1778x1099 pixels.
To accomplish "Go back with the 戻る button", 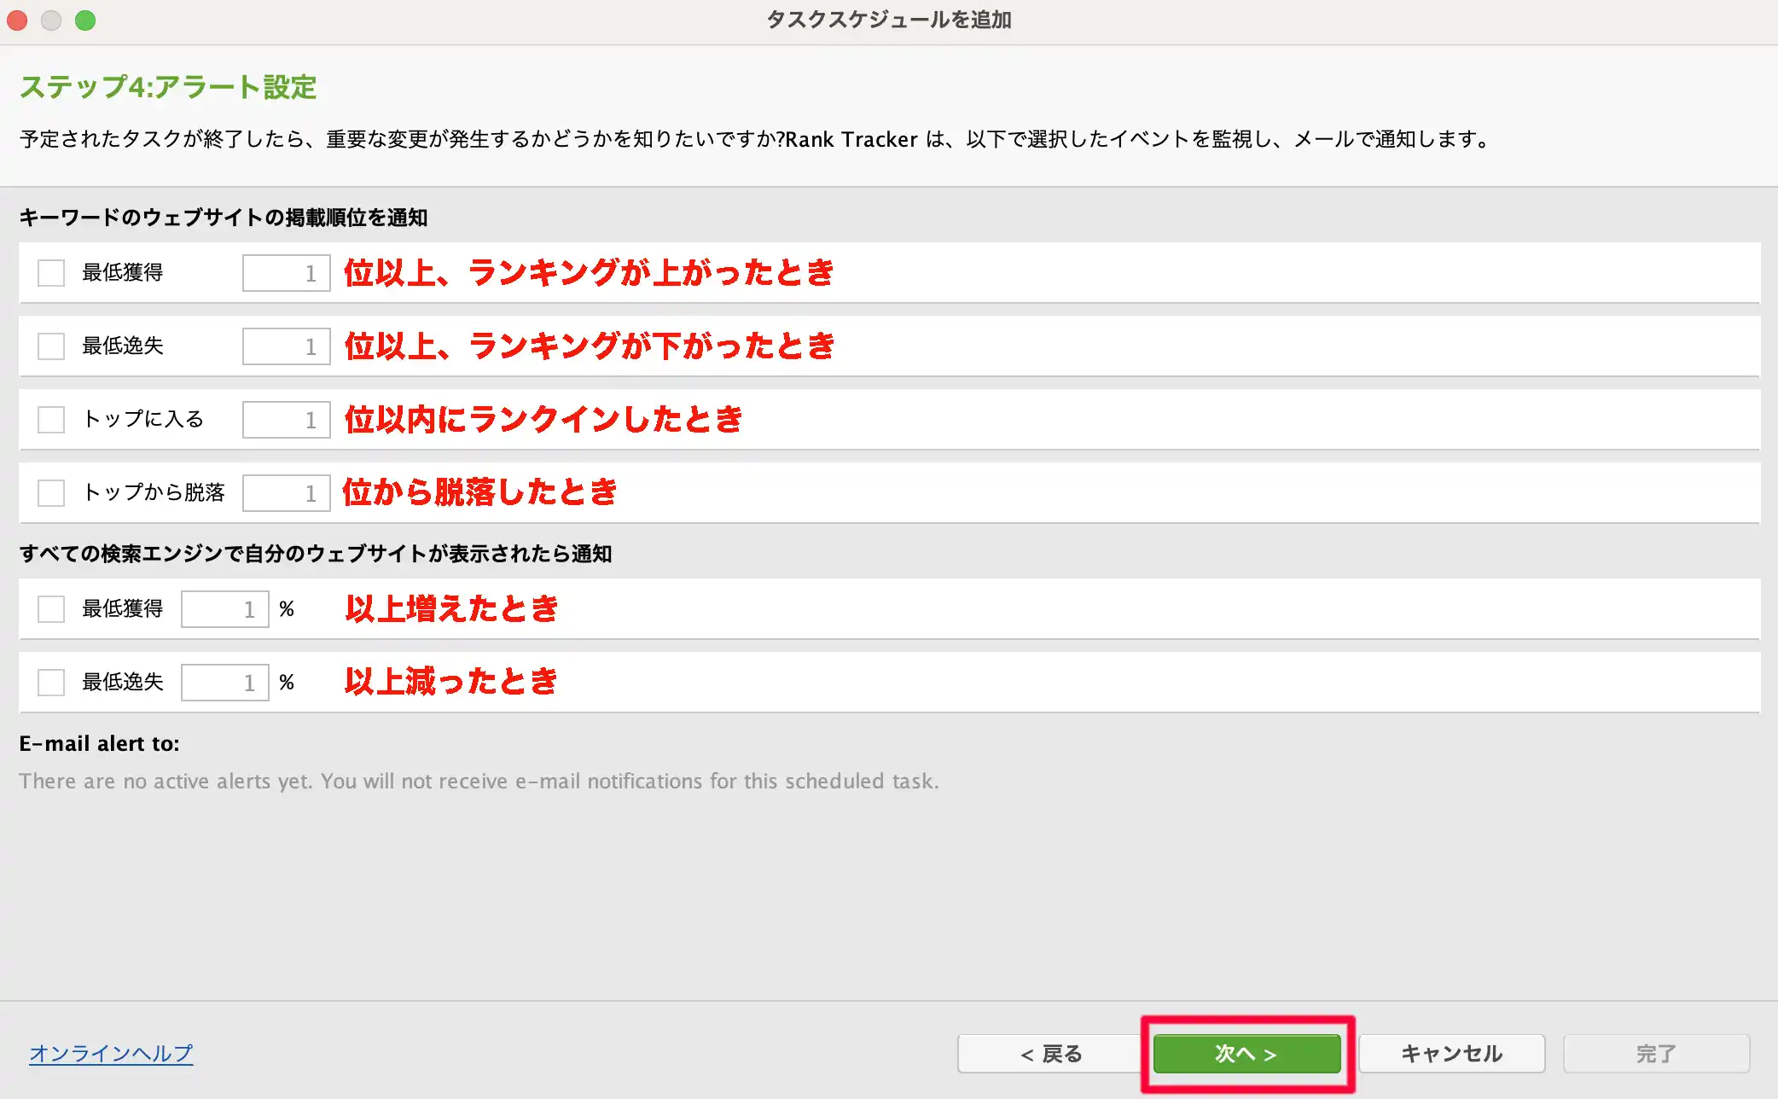I will click(1050, 1054).
